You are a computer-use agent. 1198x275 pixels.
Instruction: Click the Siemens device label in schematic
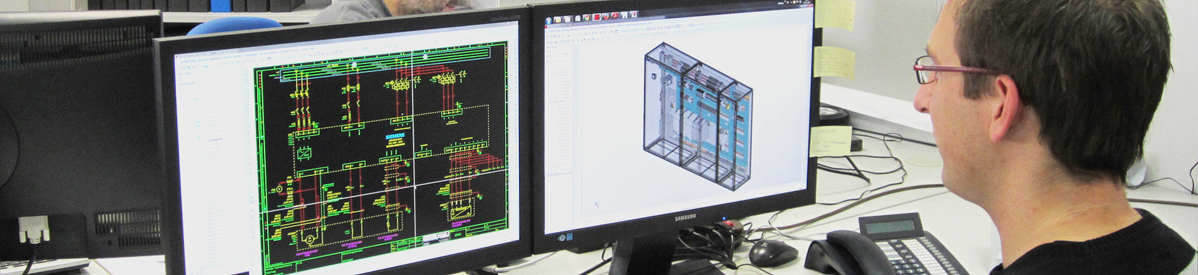pyautogui.click(x=395, y=137)
